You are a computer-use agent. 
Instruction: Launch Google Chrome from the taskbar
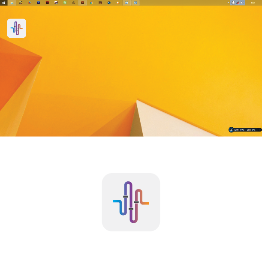click(x=91, y=3)
